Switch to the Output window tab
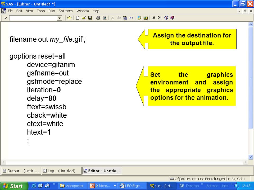The image size is (254, 190). [x=21, y=171]
